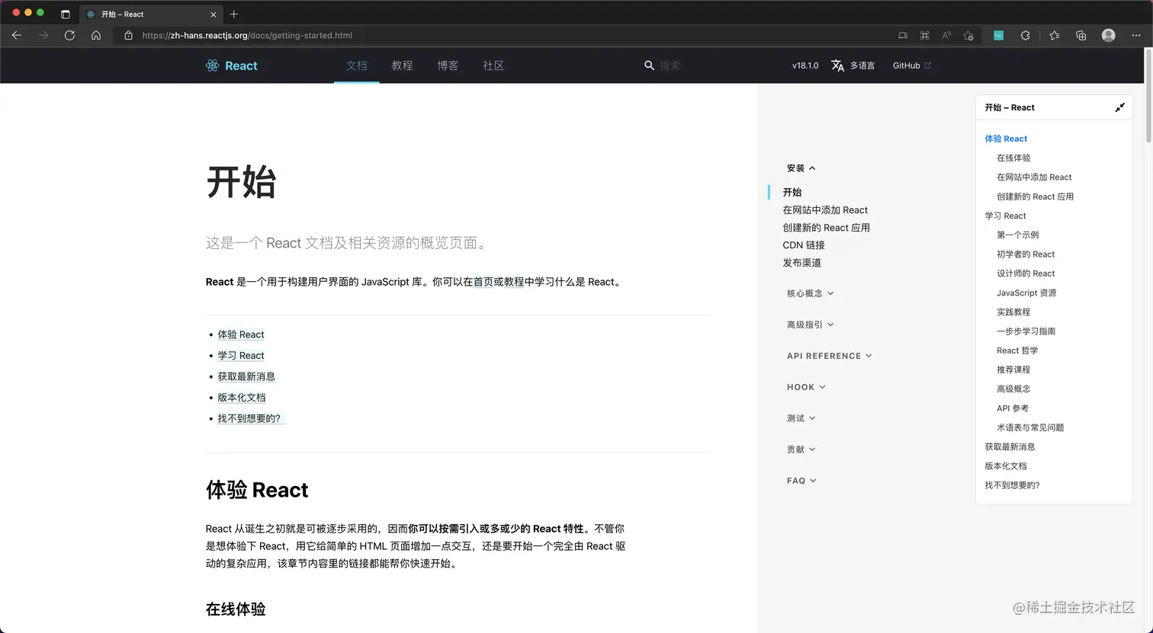The height and width of the screenshot is (633, 1153).
Task: Jump to 版本化文档 in the bullet list
Action: pyautogui.click(x=242, y=398)
